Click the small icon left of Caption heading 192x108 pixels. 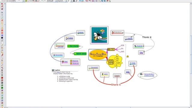(x=53, y=70)
